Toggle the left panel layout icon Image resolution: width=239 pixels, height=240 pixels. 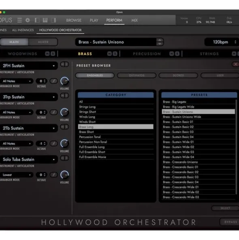pyautogui.click(x=37, y=20)
